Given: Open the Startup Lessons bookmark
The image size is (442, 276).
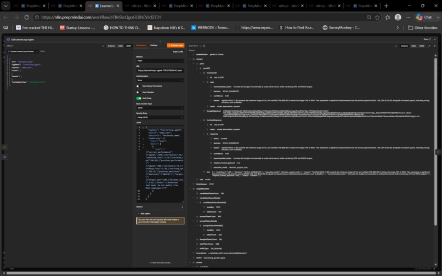Looking at the screenshot, I should point(77,27).
